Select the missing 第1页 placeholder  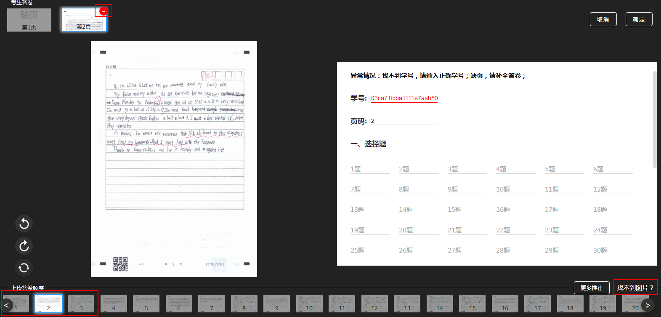(x=29, y=20)
